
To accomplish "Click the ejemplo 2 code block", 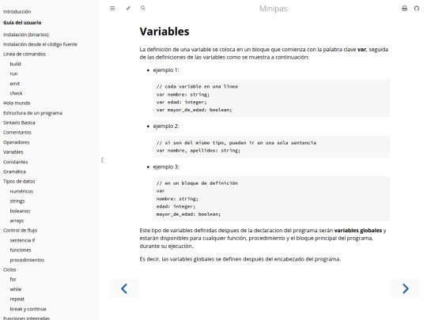I will [x=271, y=147].
